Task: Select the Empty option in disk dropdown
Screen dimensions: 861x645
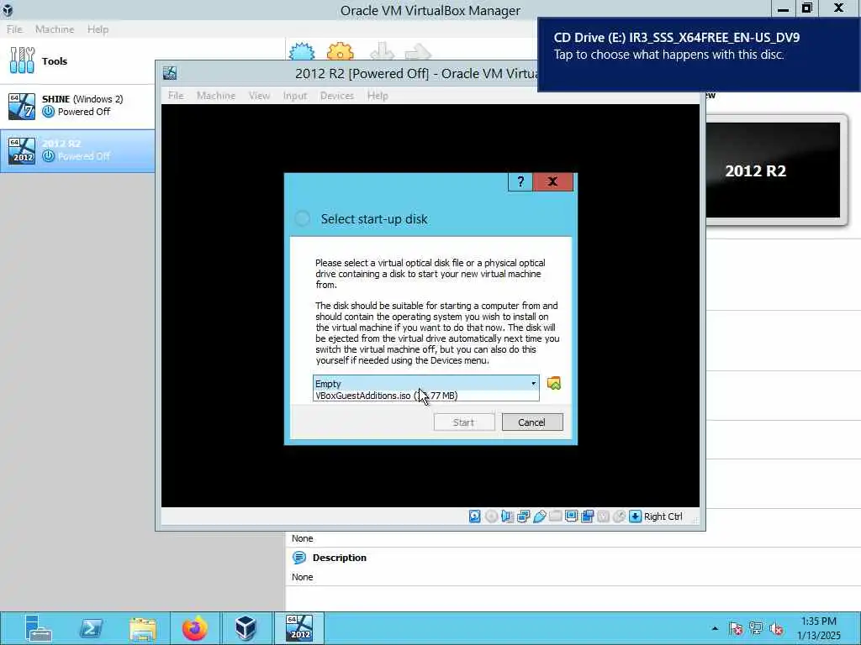Action: click(x=425, y=383)
